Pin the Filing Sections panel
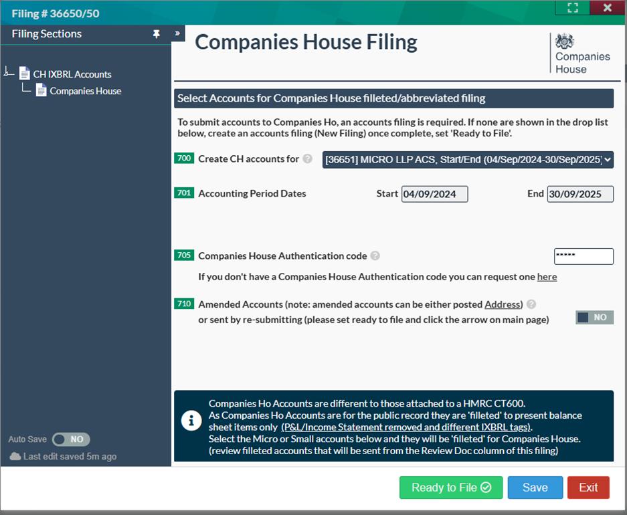This screenshot has width=627, height=515. click(156, 33)
